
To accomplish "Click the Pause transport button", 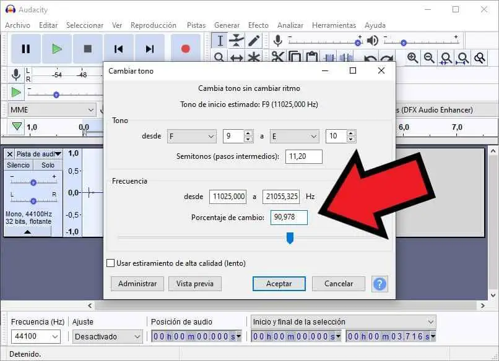I will pos(26,49).
